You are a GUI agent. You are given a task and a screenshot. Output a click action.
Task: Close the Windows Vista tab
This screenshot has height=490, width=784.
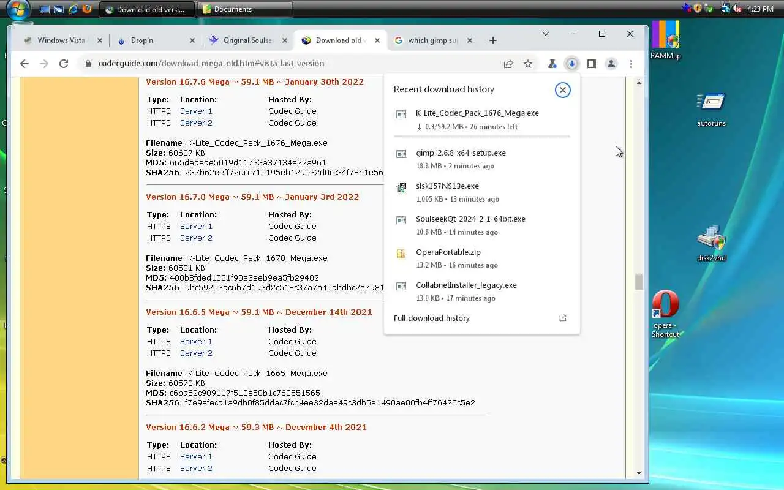click(100, 40)
